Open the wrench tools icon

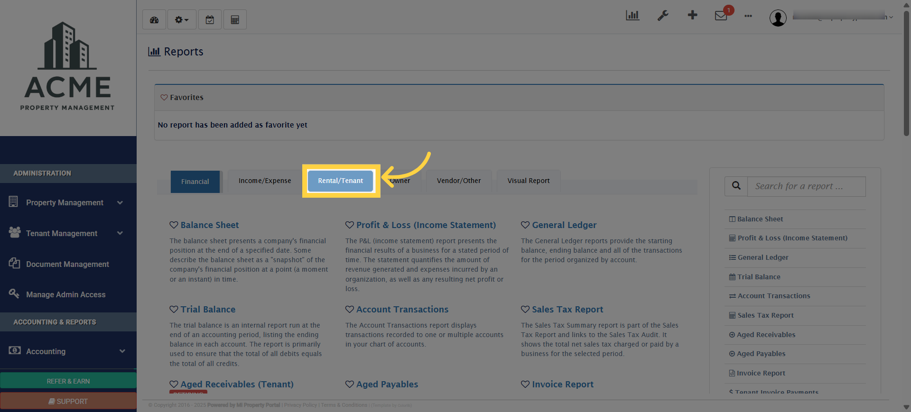coord(663,16)
